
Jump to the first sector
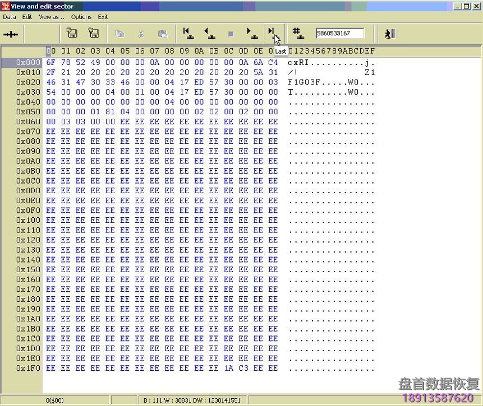click(x=188, y=34)
